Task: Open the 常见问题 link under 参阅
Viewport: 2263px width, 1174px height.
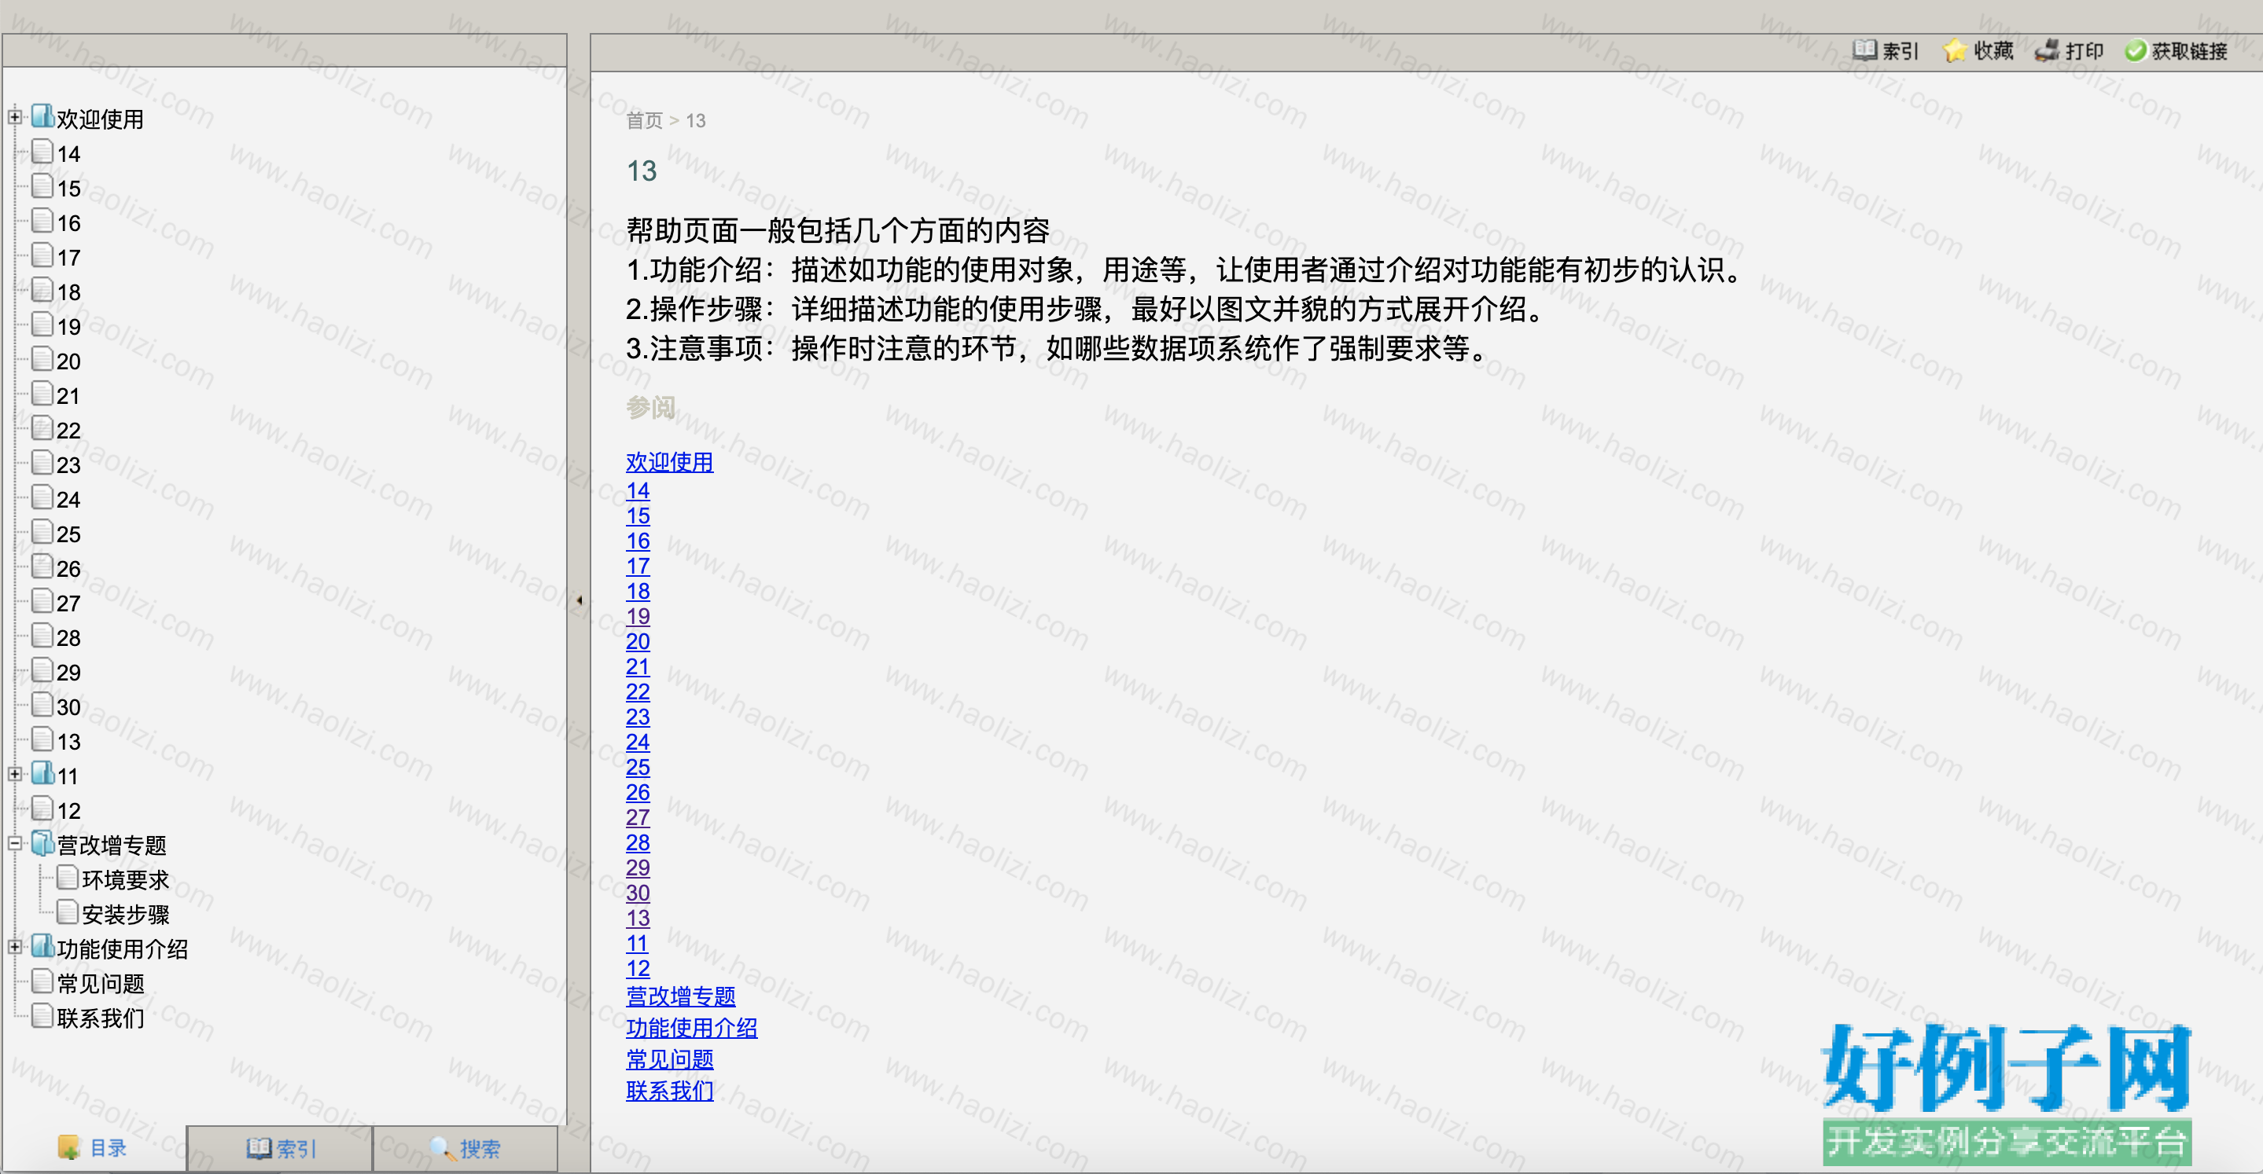Action: click(669, 1059)
